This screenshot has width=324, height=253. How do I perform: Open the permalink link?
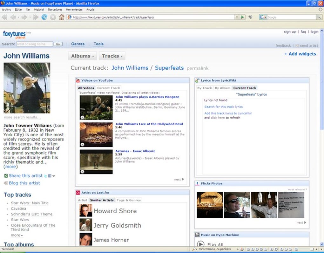[x=198, y=68]
